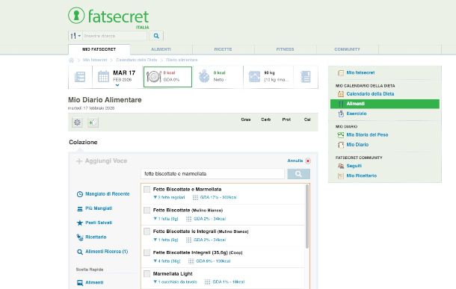Viewport: 456px width, 289px height.
Task: Click the summary list icon in diary bar
Action: 80,77
